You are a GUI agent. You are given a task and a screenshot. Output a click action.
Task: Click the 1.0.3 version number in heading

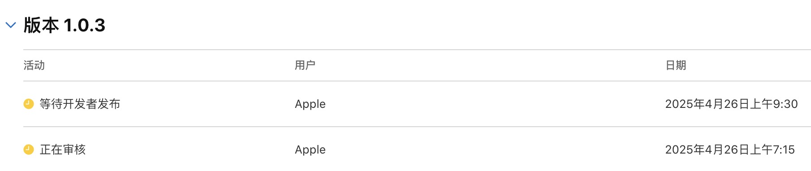pos(85,26)
